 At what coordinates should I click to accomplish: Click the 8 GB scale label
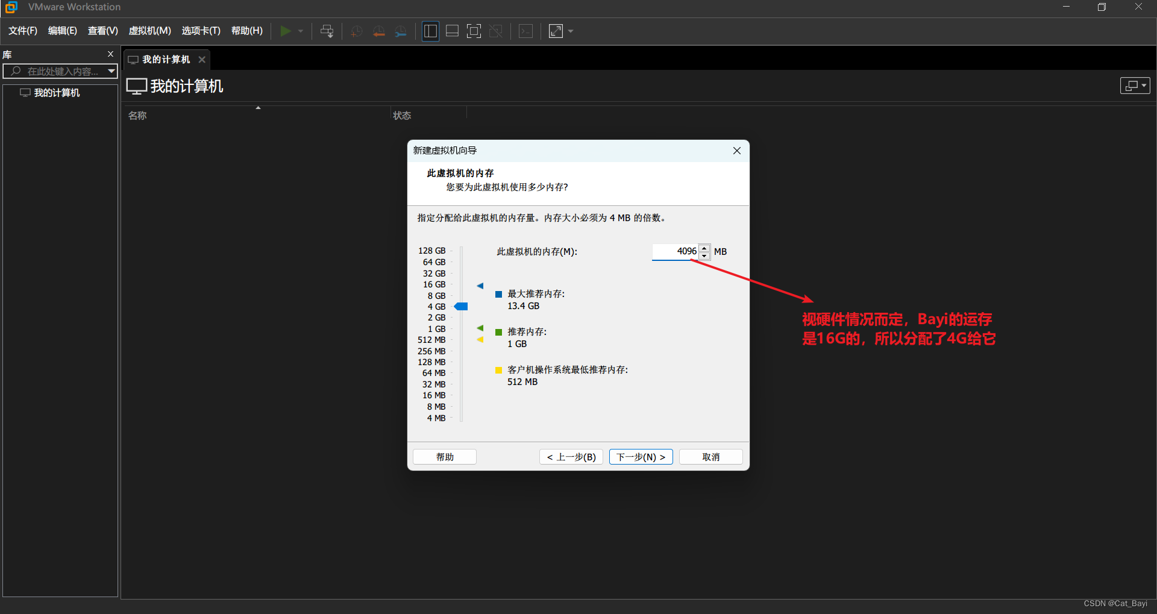tap(437, 296)
